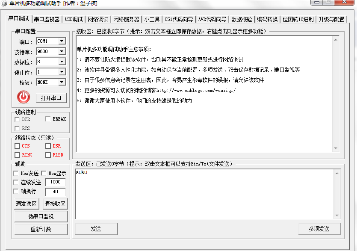Select the 编码转换 tab

coord(267,19)
